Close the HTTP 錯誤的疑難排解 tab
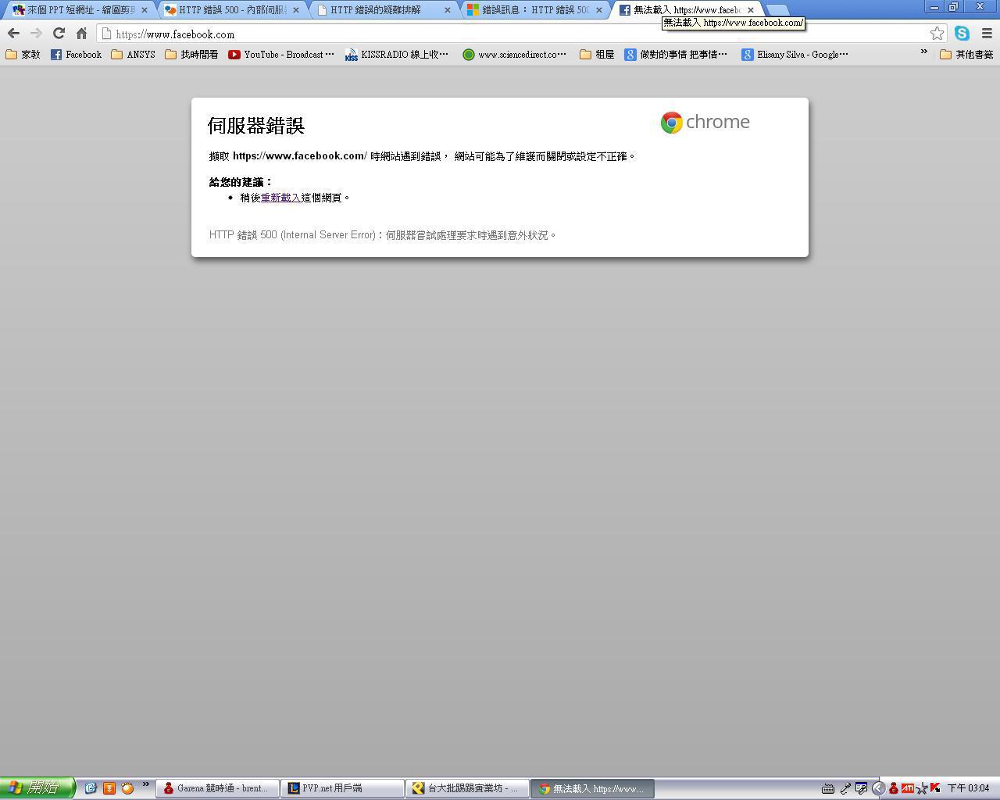Viewport: 1000px width, 800px height. pyautogui.click(x=448, y=10)
